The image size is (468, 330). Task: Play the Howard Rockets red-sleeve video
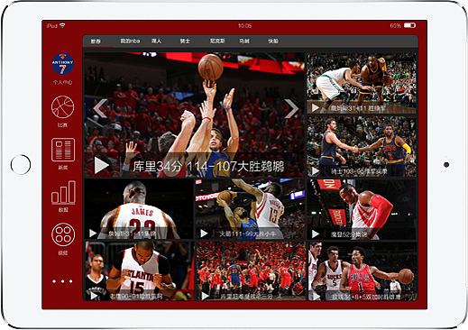pyautogui.click(x=316, y=234)
